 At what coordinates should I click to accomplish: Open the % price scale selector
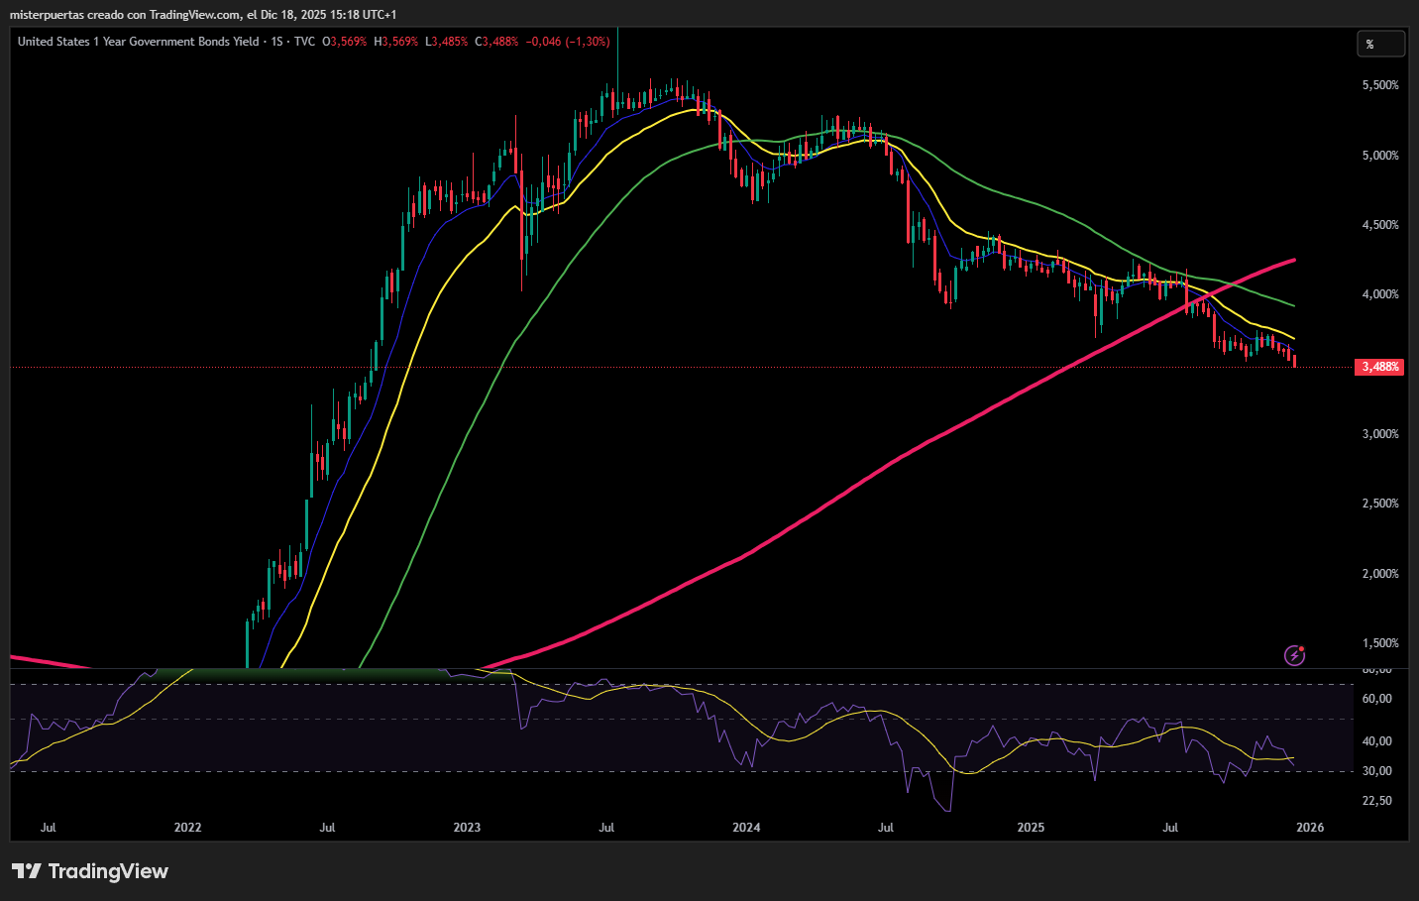(x=1380, y=44)
